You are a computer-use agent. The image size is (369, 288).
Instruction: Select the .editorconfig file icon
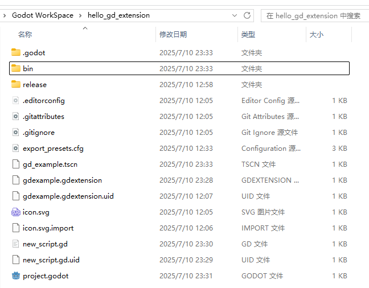(16, 101)
